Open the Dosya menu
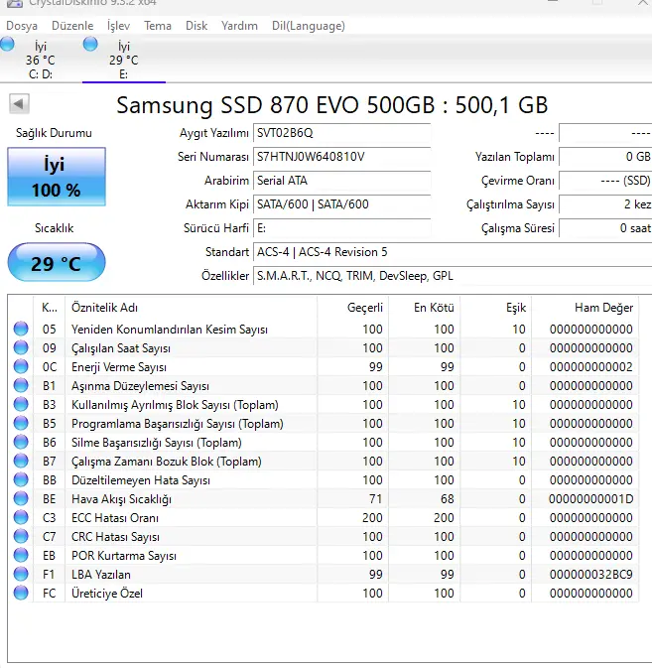The width and height of the screenshot is (652, 668). (x=22, y=26)
